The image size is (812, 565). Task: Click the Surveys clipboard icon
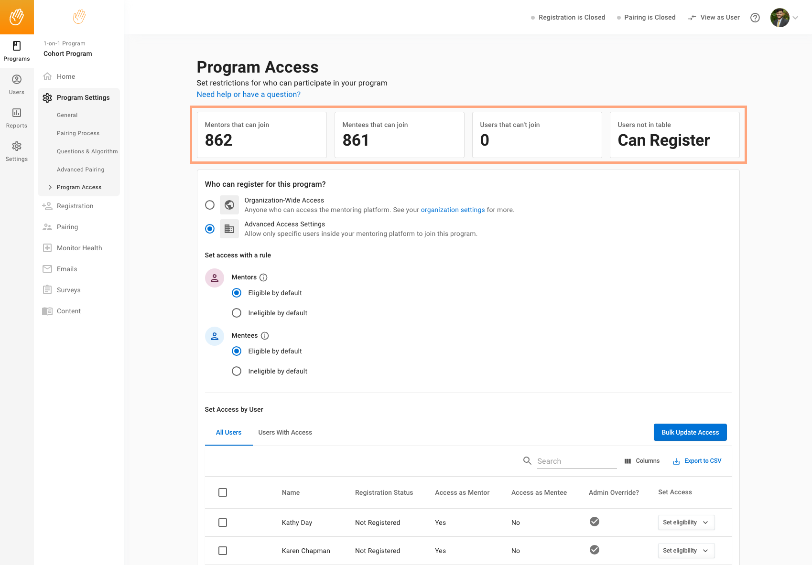(47, 290)
